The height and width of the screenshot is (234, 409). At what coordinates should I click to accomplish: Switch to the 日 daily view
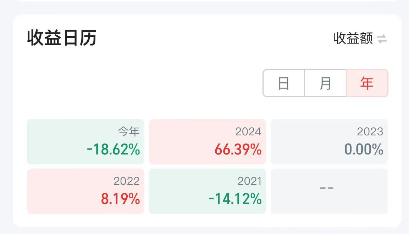[x=284, y=83]
